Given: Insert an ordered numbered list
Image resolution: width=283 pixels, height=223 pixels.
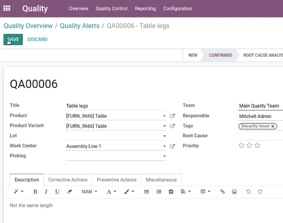Looking at the screenshot, I should pos(159,192).
